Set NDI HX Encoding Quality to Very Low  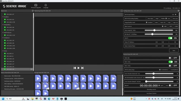coord(171,19)
